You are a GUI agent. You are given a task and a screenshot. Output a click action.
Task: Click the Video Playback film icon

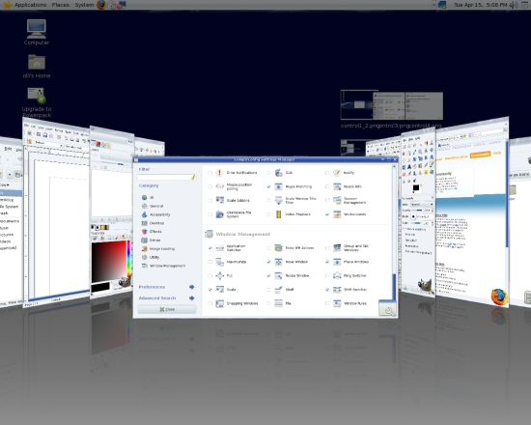click(278, 214)
